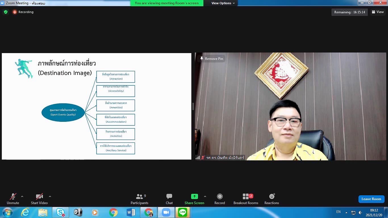Open the Participants panel
Image resolution: width=388 pixels, height=218 pixels.
pyautogui.click(x=139, y=199)
